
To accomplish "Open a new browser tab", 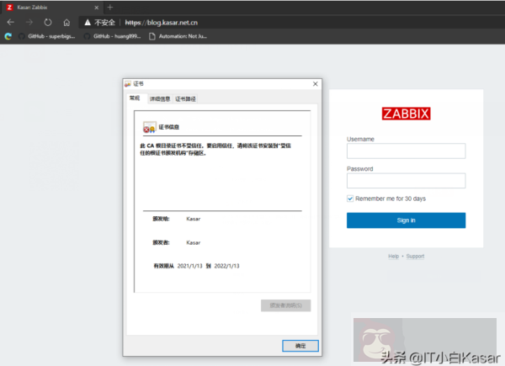I will coord(109,7).
